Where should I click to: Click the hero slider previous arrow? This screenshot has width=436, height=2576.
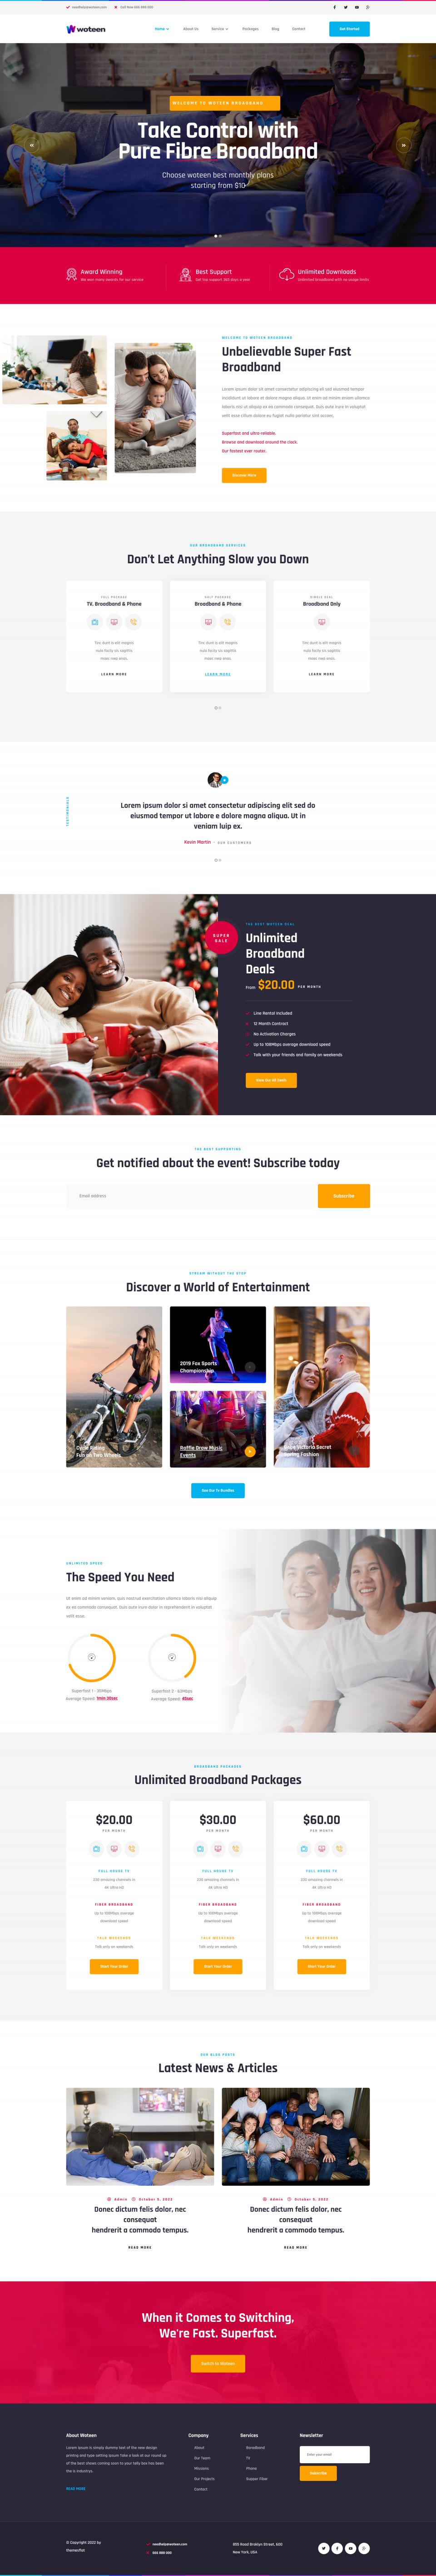click(x=31, y=145)
